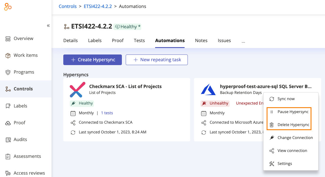
Task: Open the hyperproof-test-azure-sql Hypersync title
Action: tap(266, 86)
